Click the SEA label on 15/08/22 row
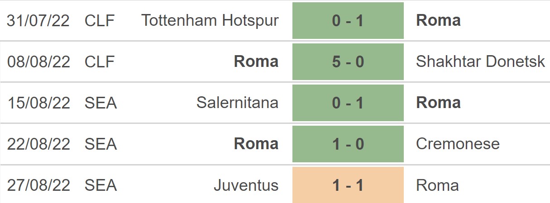Screen dimensions: 550x203 [100, 103]
